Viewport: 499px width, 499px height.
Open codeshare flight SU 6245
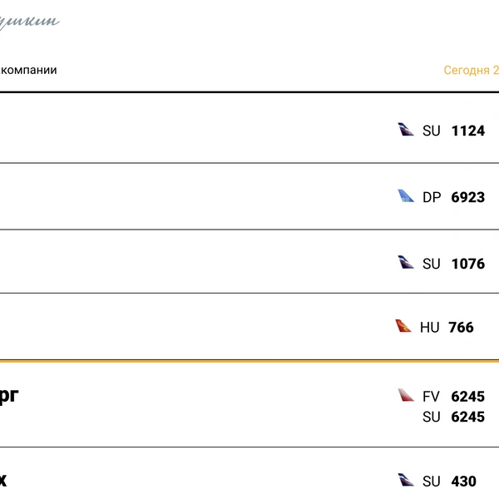[453, 417]
